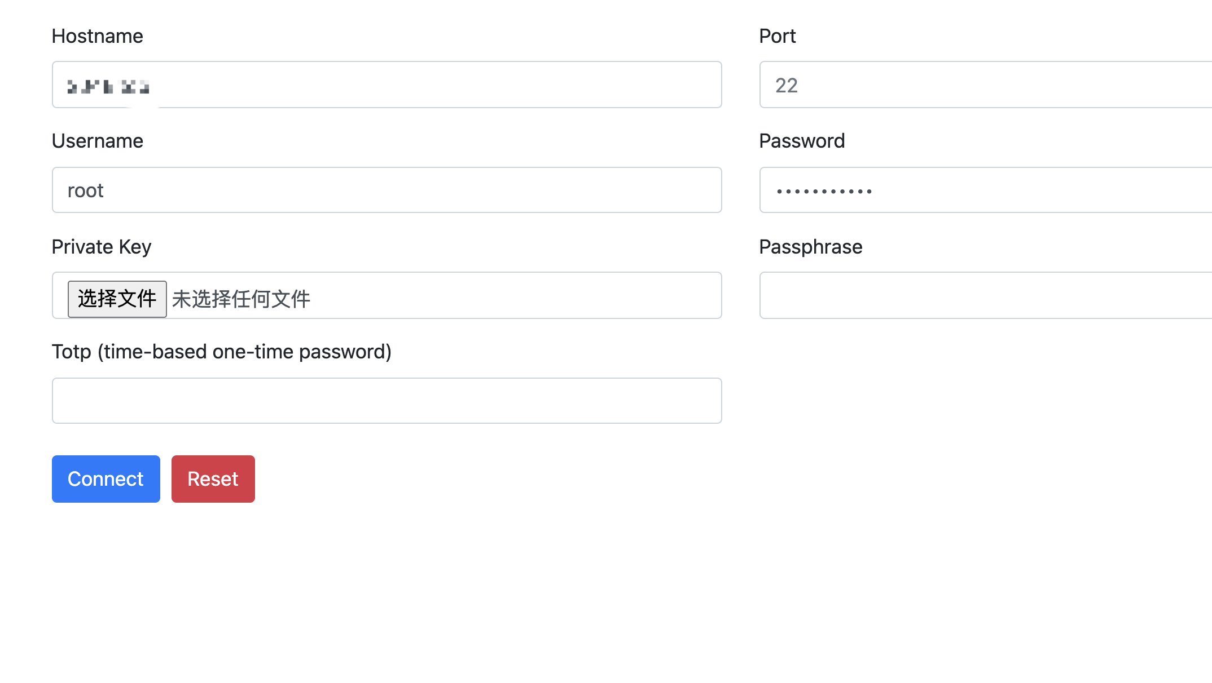Click the Passphrase label
1212x683 pixels.
pyautogui.click(x=810, y=247)
